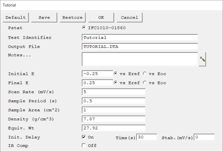Set Initial E to vs Eoc
The width and height of the screenshot is (223, 152).
145,73
